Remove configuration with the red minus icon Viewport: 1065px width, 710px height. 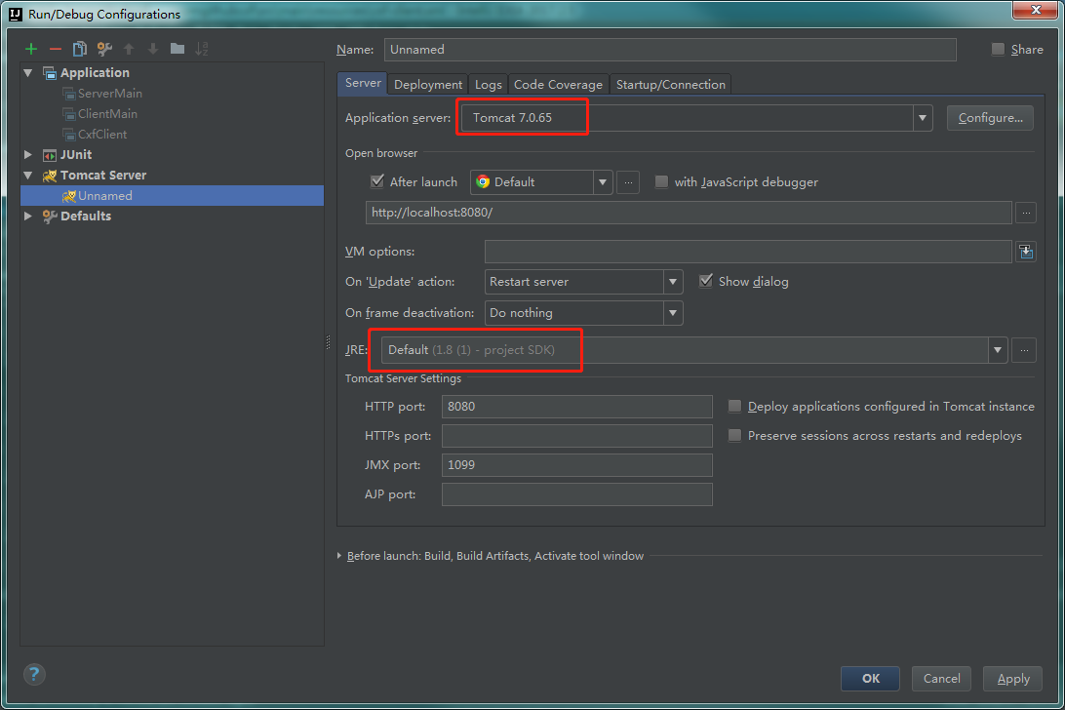[56, 49]
